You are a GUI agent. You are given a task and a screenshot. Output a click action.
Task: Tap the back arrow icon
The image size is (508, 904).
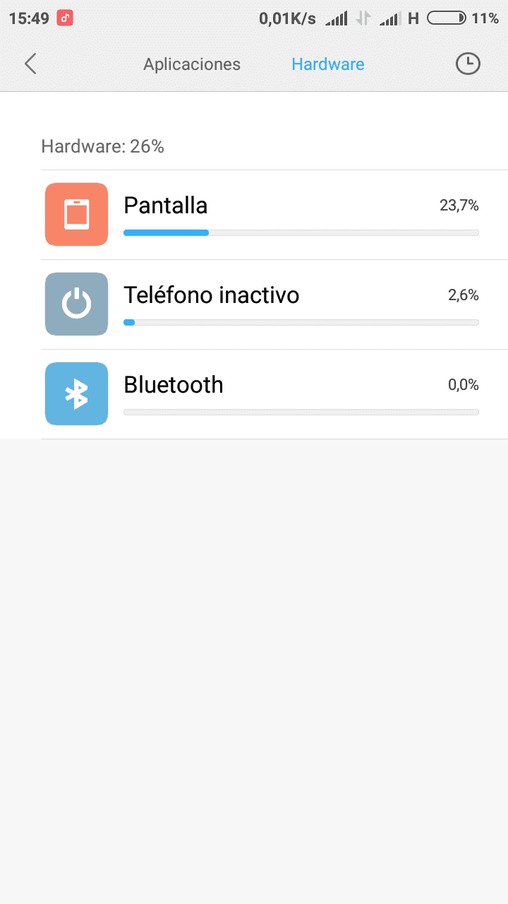point(30,64)
